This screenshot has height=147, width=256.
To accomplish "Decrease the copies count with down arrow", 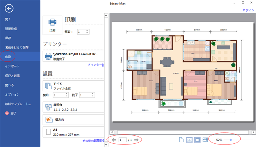I will click(87, 33).
